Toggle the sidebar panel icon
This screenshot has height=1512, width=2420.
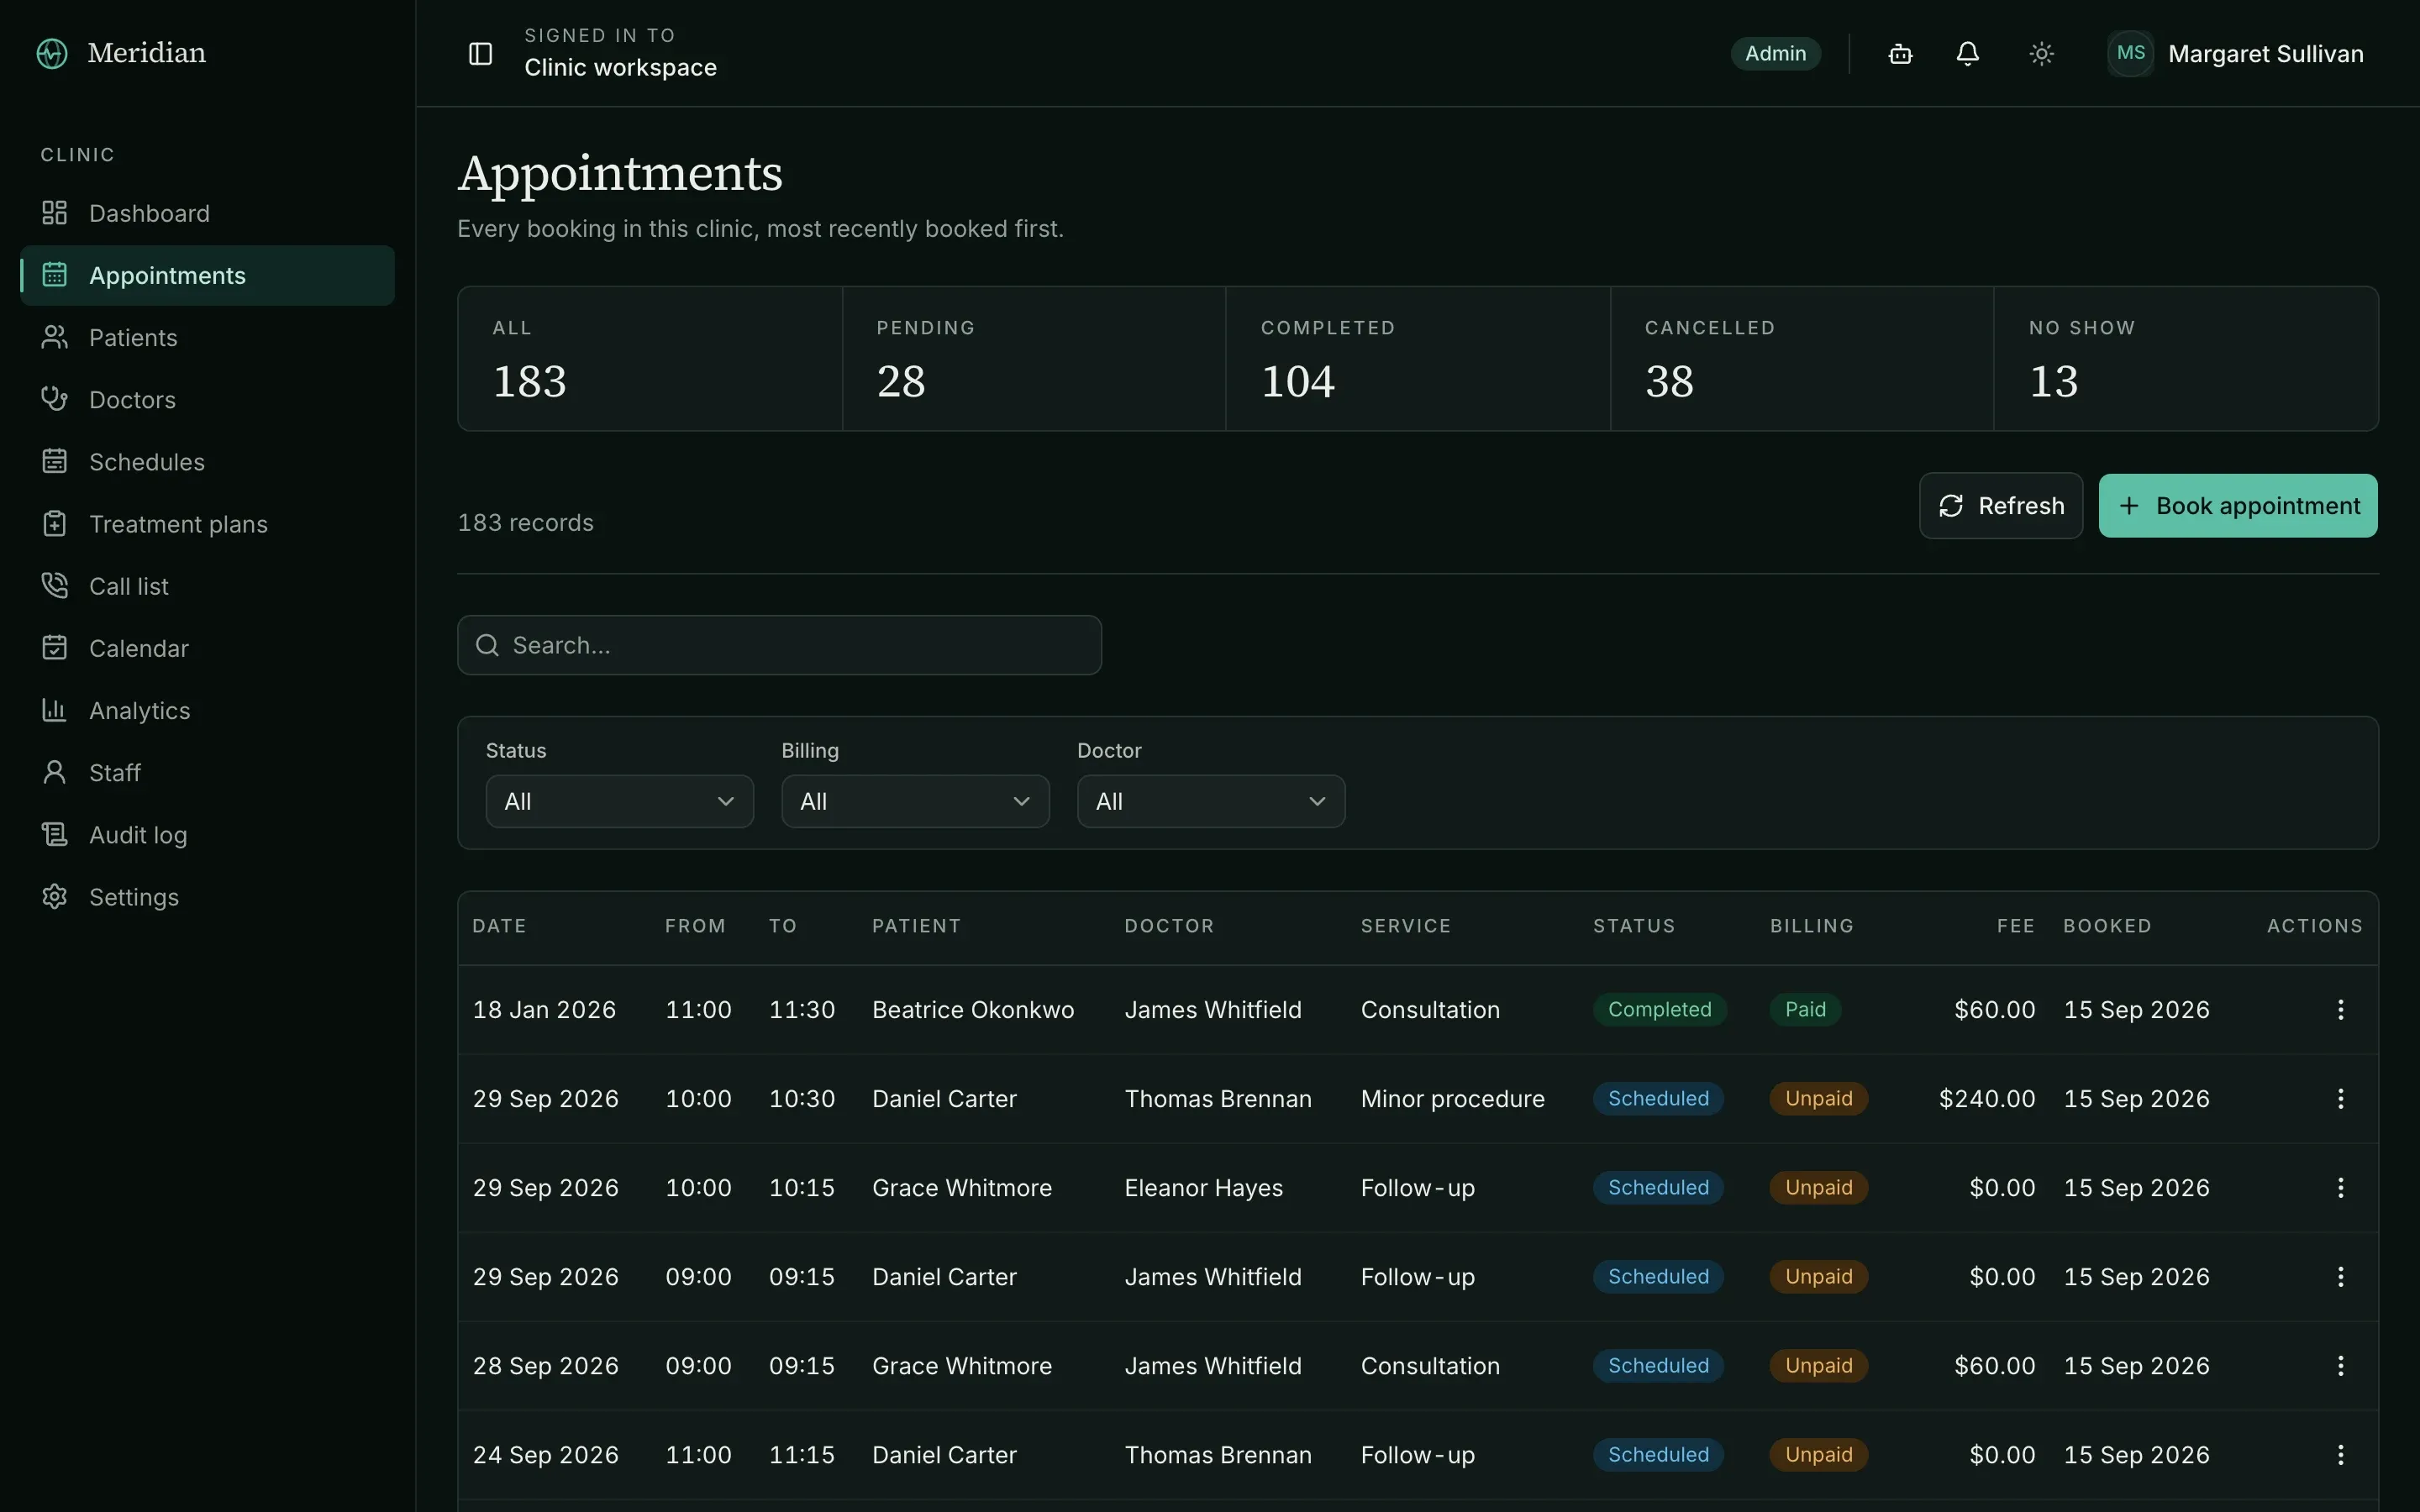click(480, 53)
